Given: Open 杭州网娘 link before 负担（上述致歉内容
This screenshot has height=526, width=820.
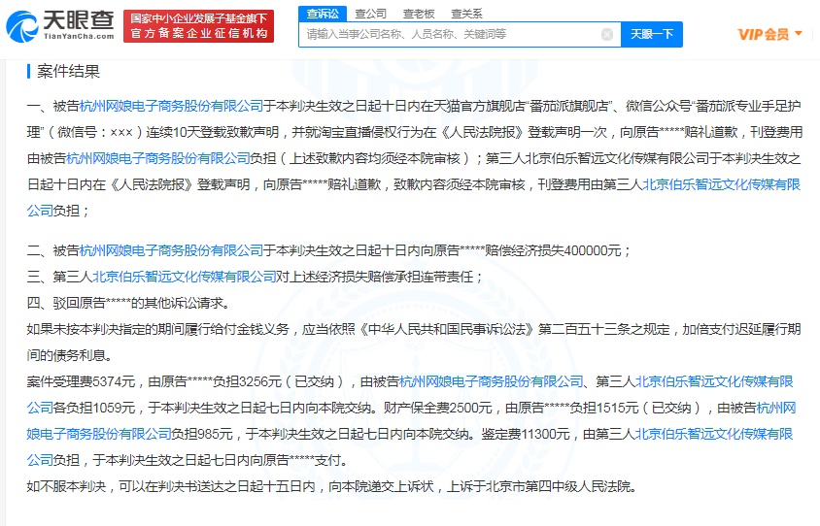Looking at the screenshot, I should [158, 158].
